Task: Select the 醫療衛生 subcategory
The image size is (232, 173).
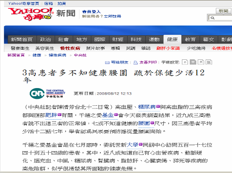Action: tap(20, 48)
